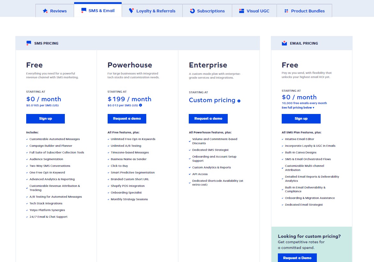Click the Visual UGC icon
This screenshot has height=262, width=374.
coord(242,11)
